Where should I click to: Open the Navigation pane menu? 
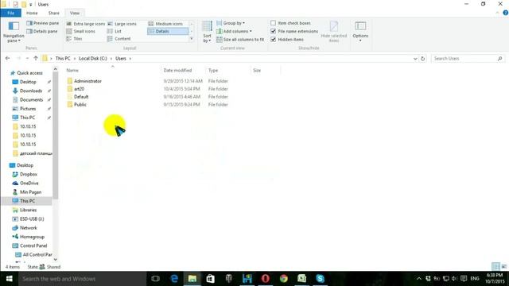(14, 32)
